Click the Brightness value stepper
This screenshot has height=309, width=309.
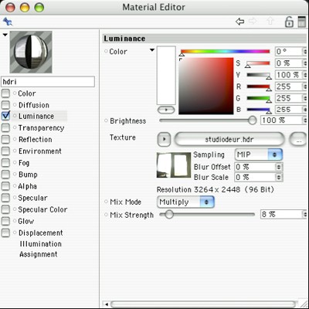tap(304, 121)
